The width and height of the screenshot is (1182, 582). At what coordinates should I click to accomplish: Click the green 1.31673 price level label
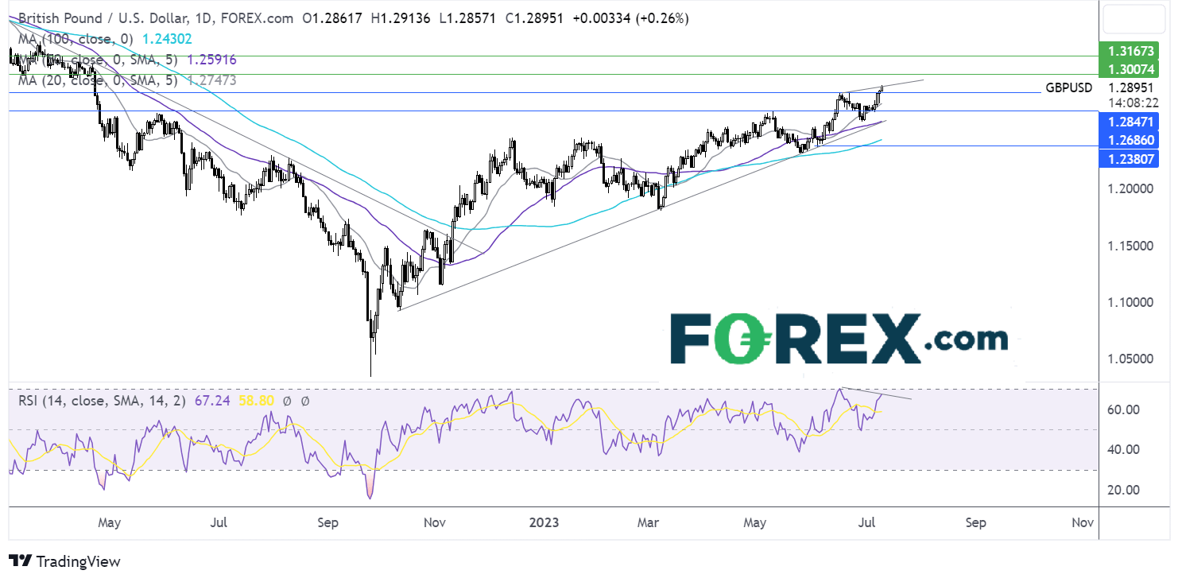[x=1128, y=52]
